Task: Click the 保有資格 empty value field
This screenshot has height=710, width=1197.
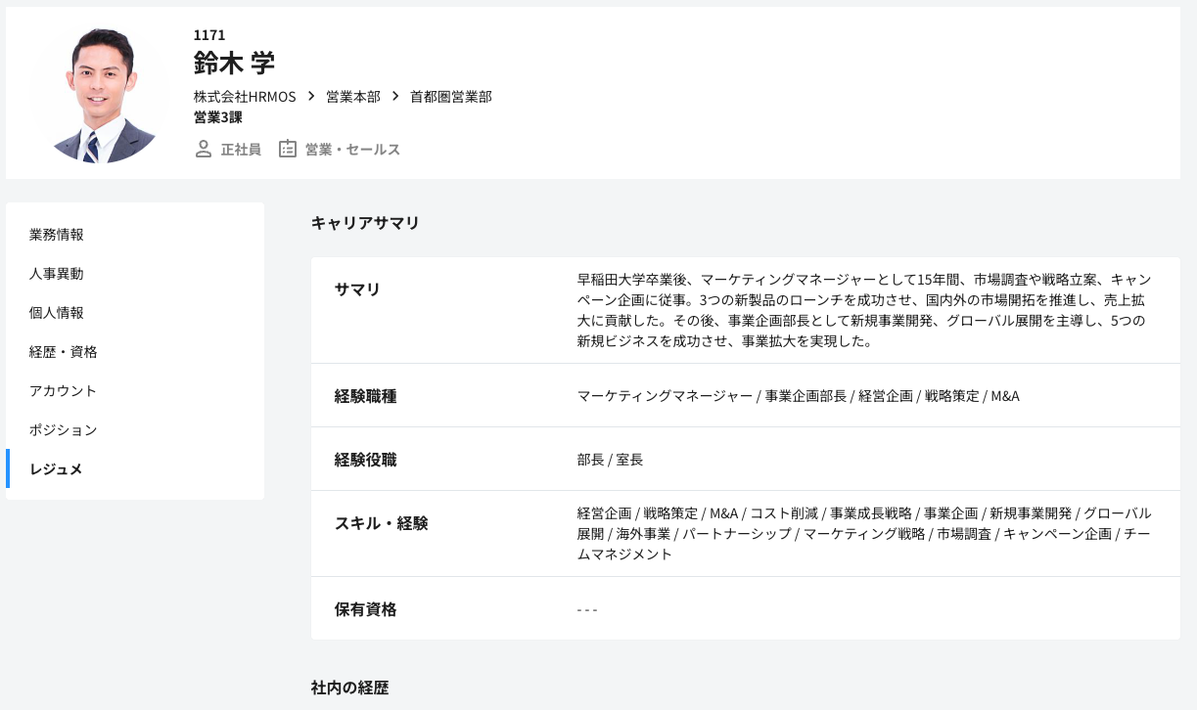Action: click(585, 608)
